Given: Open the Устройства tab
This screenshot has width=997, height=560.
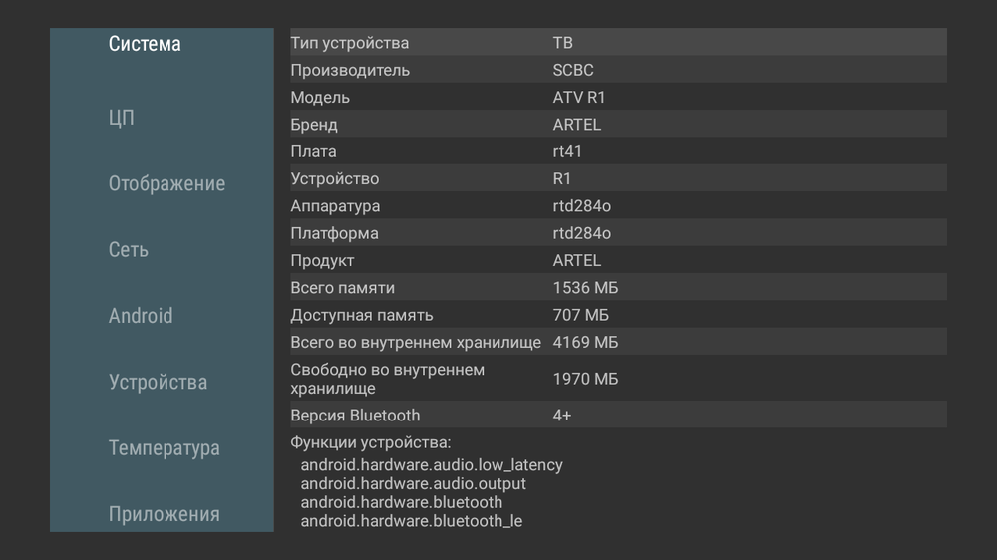Looking at the screenshot, I should pos(158,383).
